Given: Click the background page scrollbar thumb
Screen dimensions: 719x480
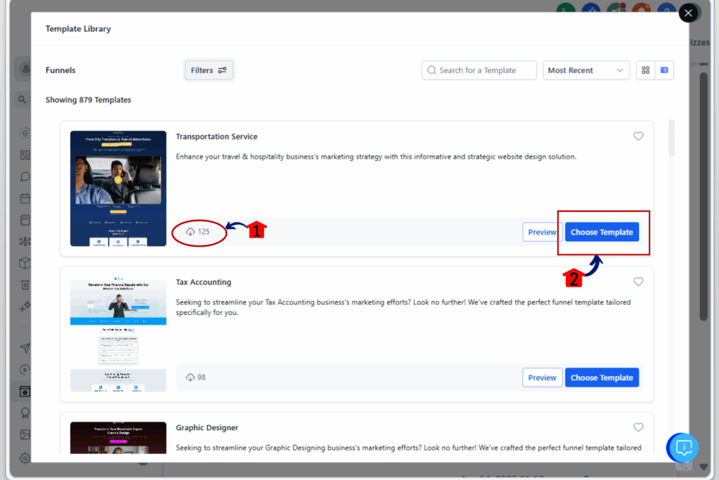Looking at the screenshot, I should click(704, 197).
